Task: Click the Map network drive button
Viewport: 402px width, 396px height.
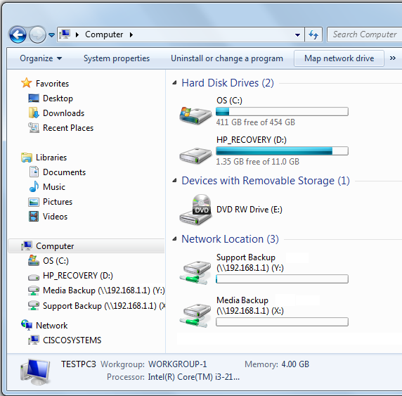Action: click(x=339, y=58)
